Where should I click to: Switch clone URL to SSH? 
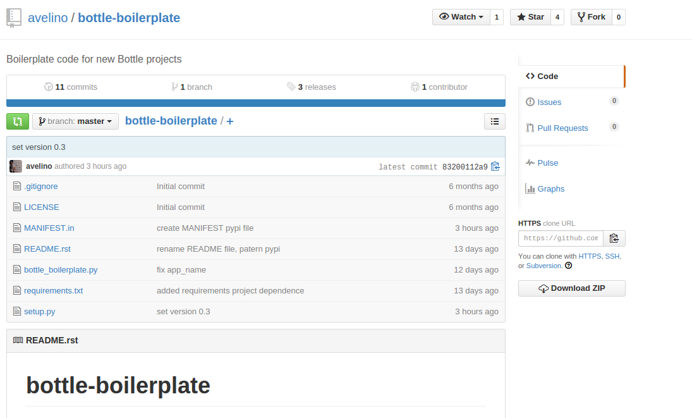pyautogui.click(x=612, y=256)
